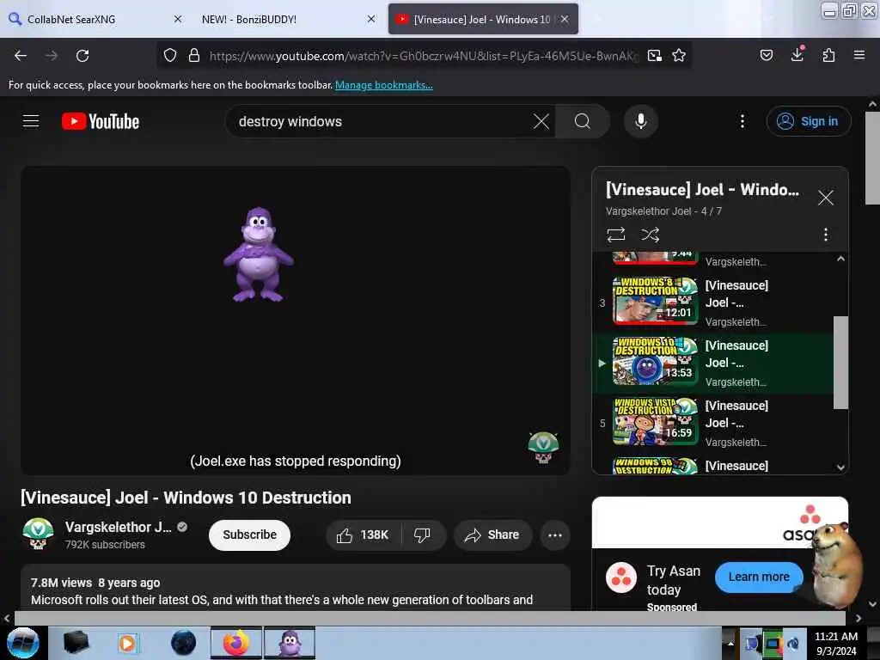Image resolution: width=880 pixels, height=660 pixels.
Task: Play Windows Vista Destruction playlist video
Action: 712,423
